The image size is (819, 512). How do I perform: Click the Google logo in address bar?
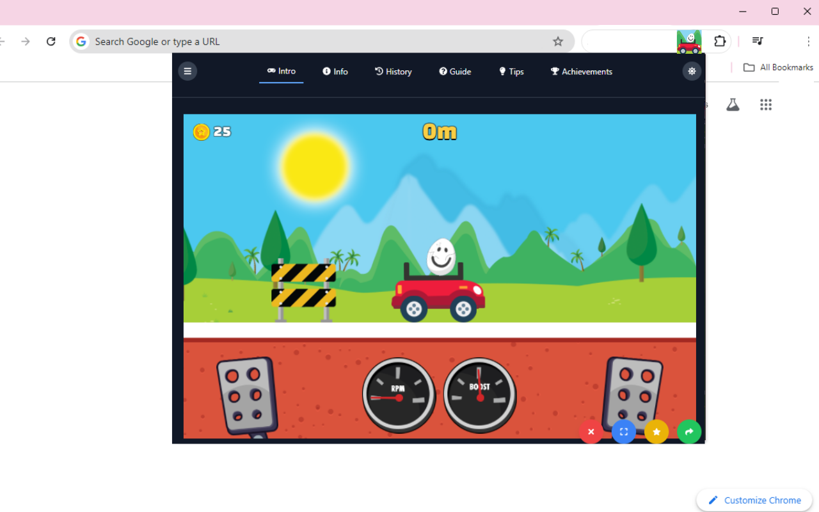[x=81, y=42]
